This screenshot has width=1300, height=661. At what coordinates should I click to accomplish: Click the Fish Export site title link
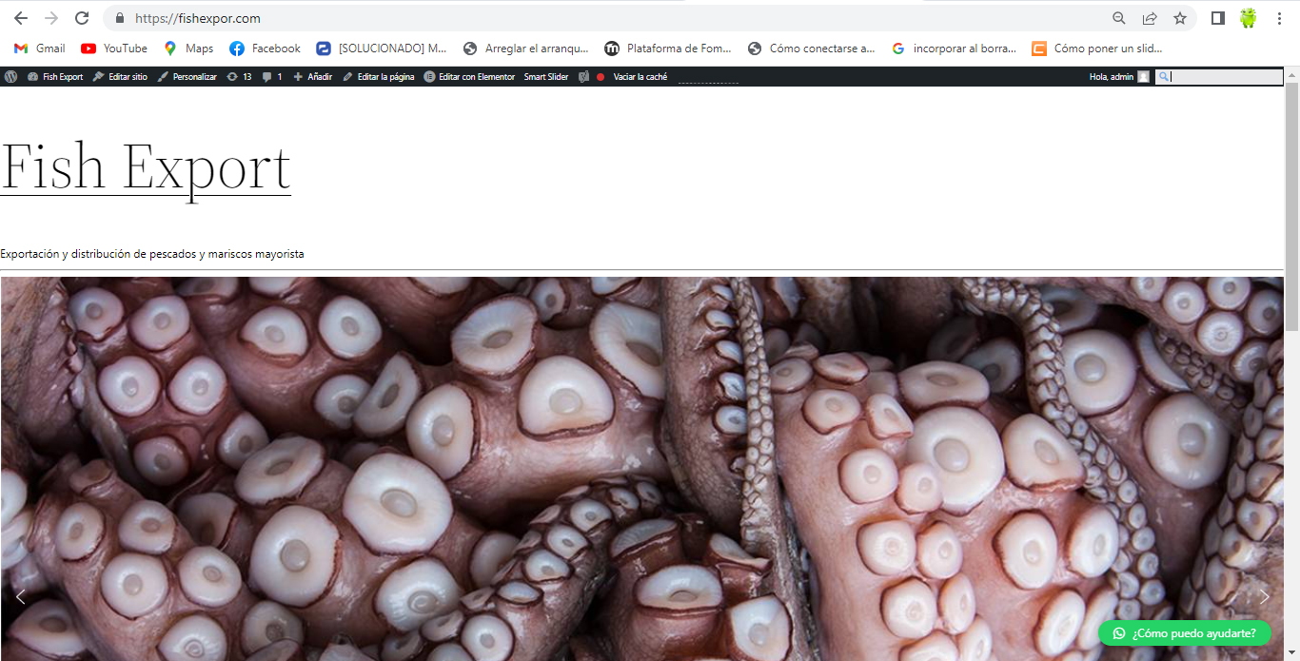[x=146, y=167]
